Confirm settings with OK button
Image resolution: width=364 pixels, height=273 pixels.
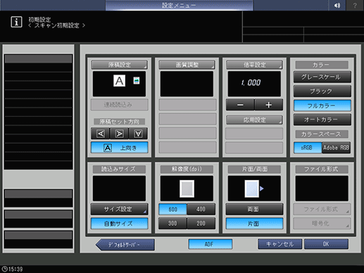pos(326,244)
